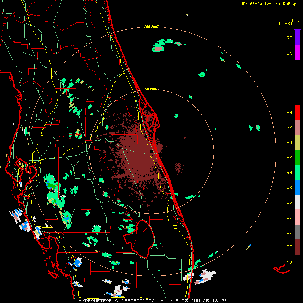Click the DS white legend swatch
Screen dimensions: 303x303
(297, 202)
